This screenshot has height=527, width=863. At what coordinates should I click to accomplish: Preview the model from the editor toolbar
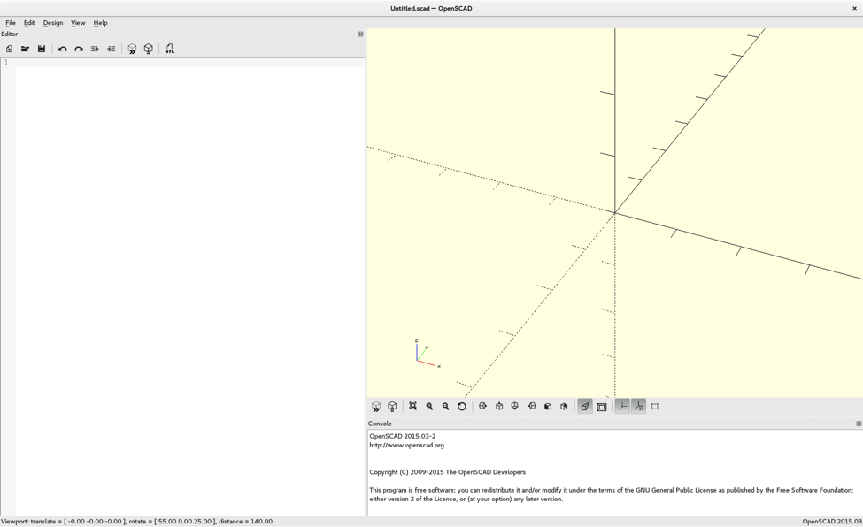pos(132,49)
